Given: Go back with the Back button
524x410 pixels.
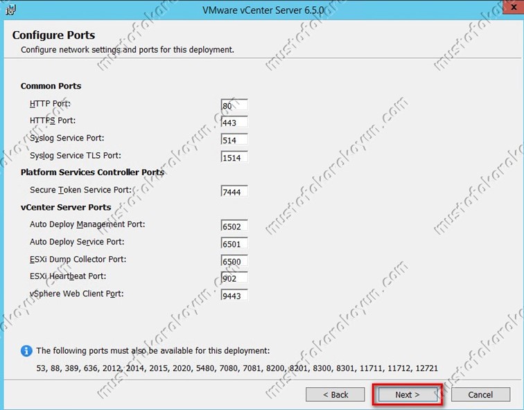Looking at the screenshot, I should point(335,395).
